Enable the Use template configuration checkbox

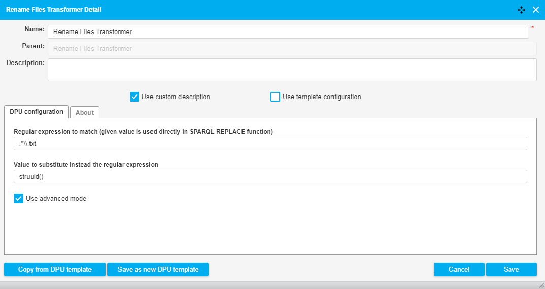275,97
